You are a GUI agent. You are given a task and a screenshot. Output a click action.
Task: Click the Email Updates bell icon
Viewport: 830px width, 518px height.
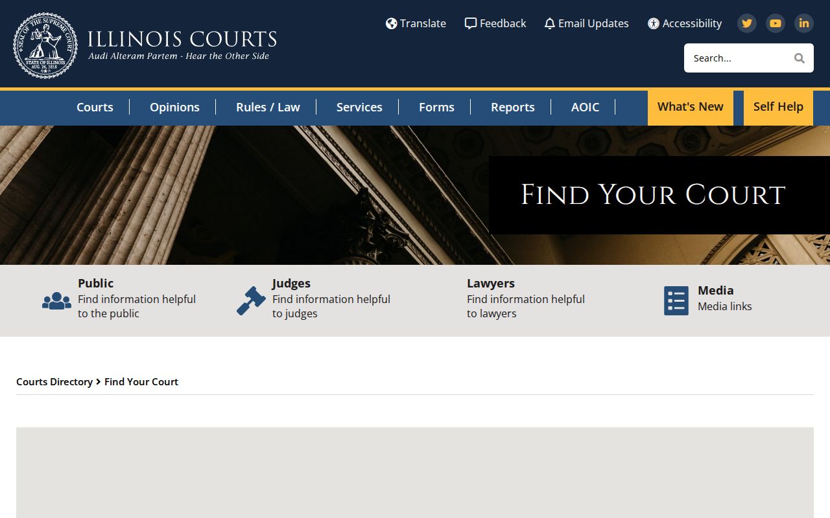pos(550,24)
